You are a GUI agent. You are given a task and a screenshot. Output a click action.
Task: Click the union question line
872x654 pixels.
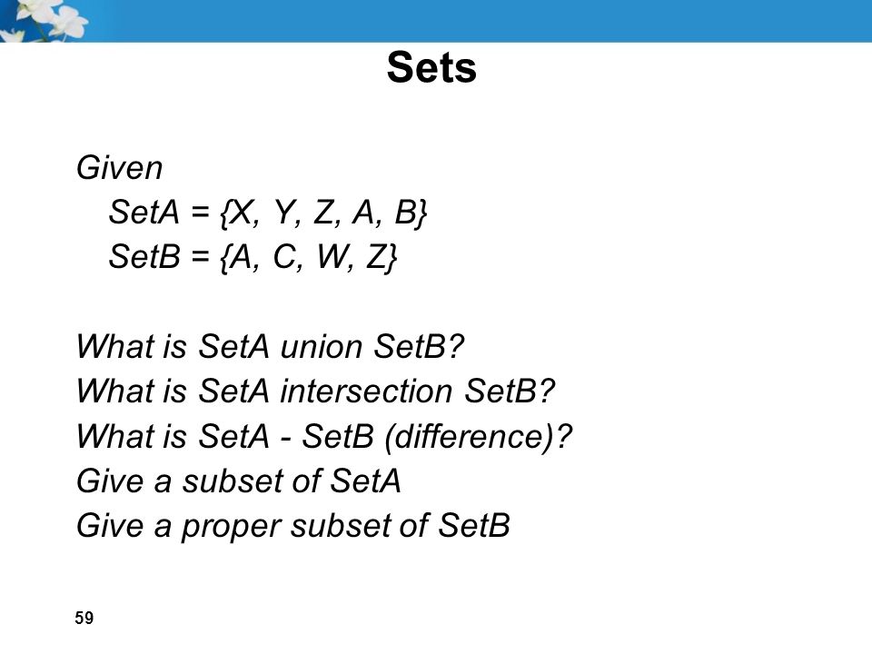point(270,346)
